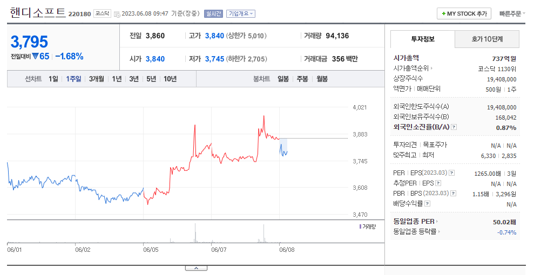Click the 동일업종 등락률 value -0.74%
This screenshot has width=534, height=275.
pyautogui.click(x=507, y=232)
